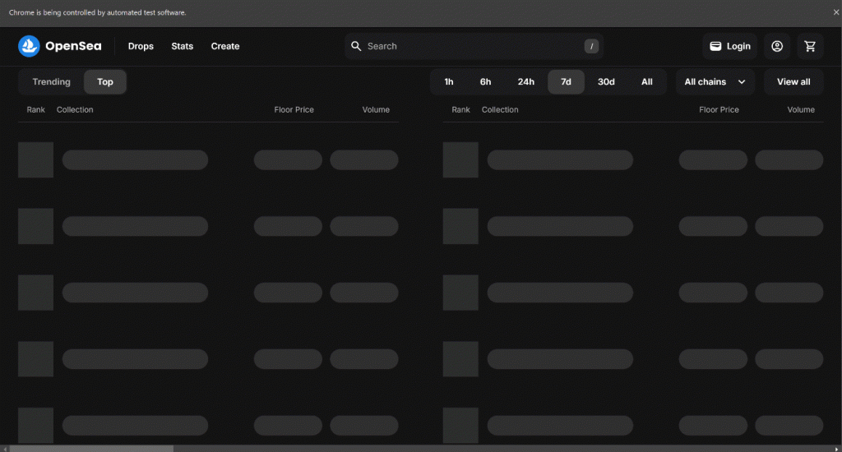Open the Drops menu
This screenshot has width=842, height=452.
click(141, 47)
